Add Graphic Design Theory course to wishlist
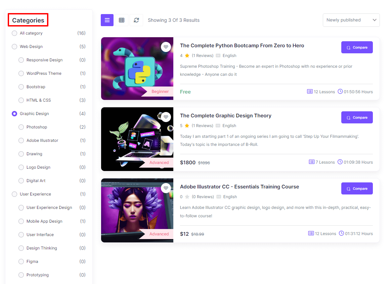This screenshot has height=284, width=392. tap(166, 117)
